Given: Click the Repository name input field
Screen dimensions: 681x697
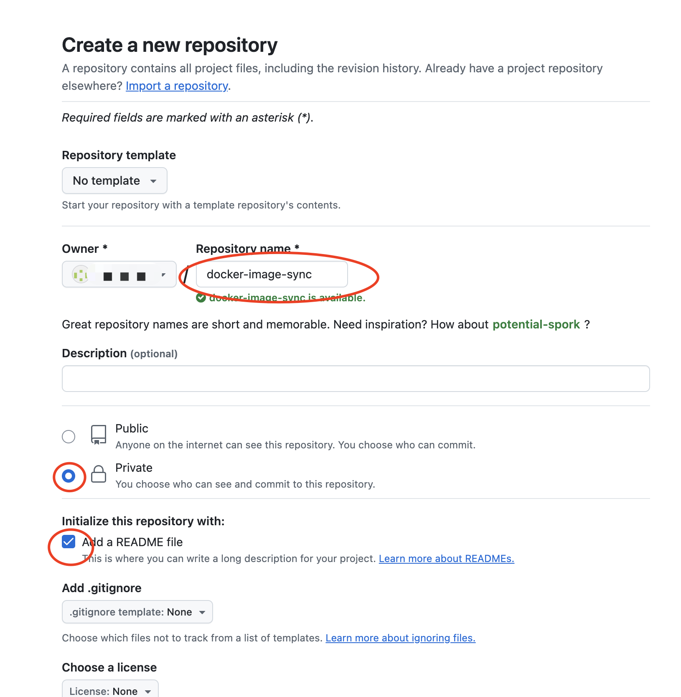Looking at the screenshot, I should (x=272, y=275).
